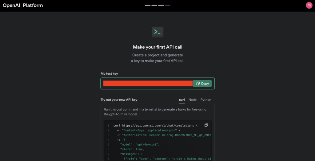Image resolution: width=315 pixels, height=161 pixels.
Task: Select the dimmed fourth progress step
Action: [168, 5]
